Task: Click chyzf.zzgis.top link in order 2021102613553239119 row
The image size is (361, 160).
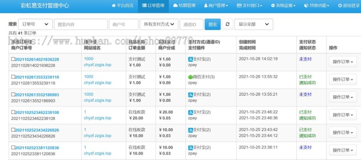Action: pos(97,83)
